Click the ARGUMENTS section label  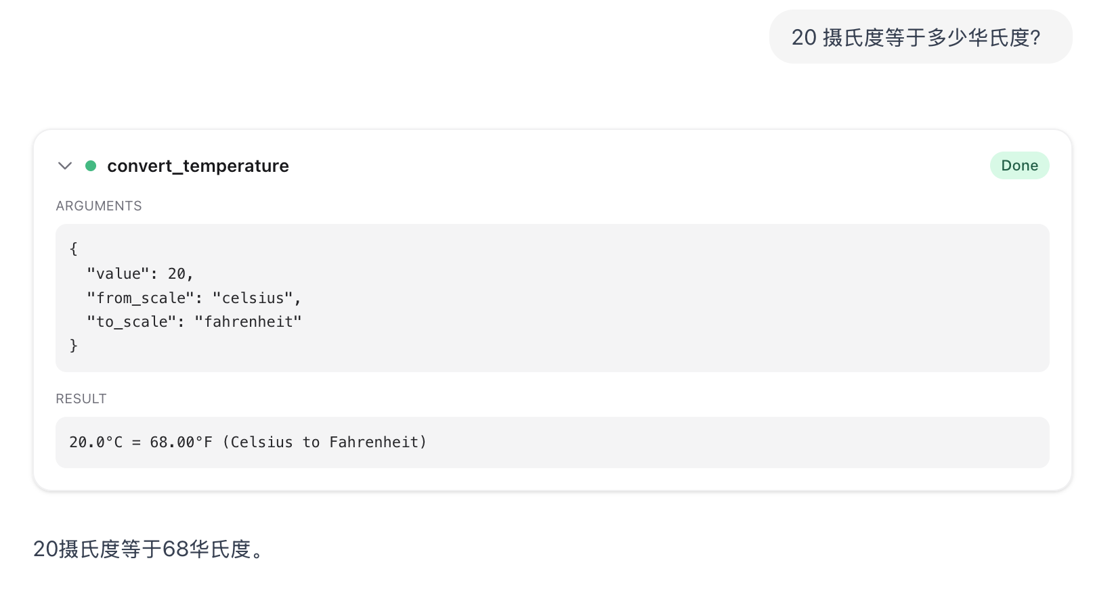(99, 206)
